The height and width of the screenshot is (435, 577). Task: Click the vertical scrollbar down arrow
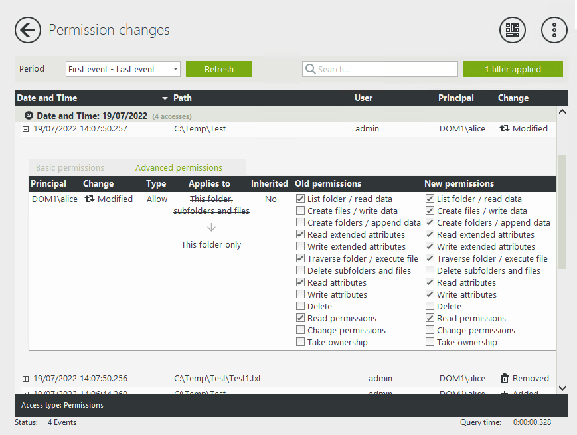(562, 387)
